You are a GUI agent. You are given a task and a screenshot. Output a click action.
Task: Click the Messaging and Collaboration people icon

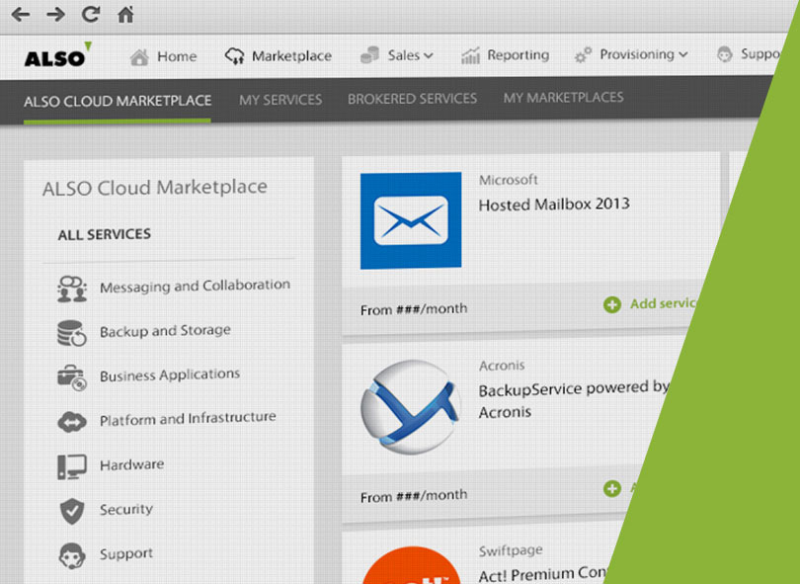point(72,289)
